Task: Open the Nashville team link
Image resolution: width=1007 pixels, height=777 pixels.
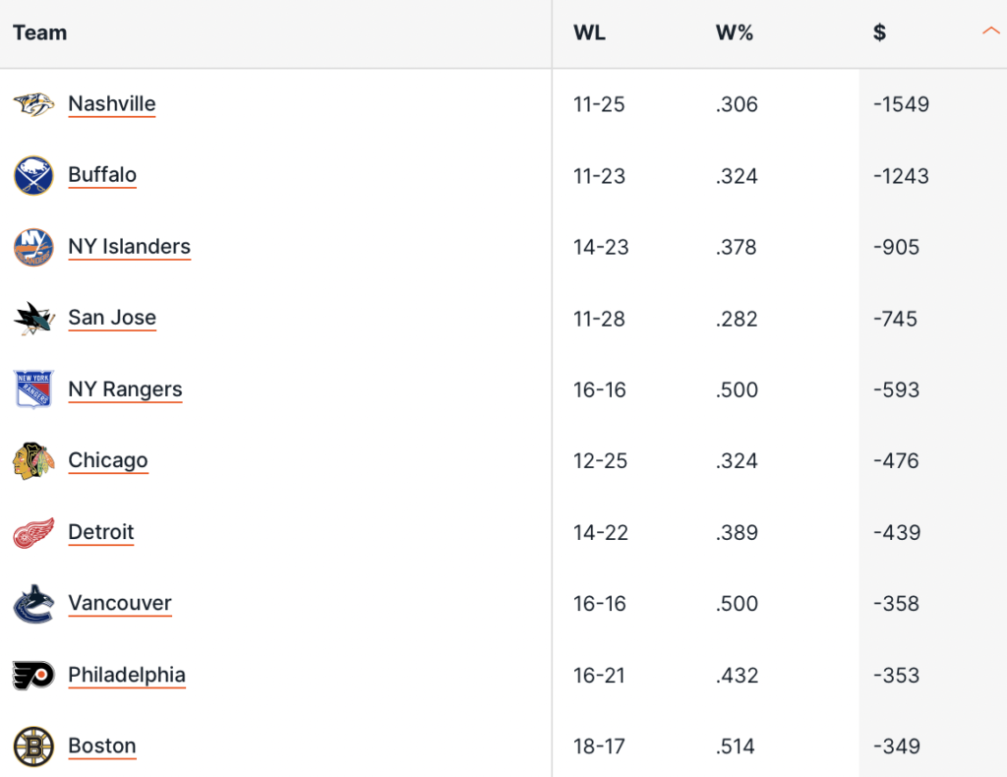Action: click(x=112, y=103)
